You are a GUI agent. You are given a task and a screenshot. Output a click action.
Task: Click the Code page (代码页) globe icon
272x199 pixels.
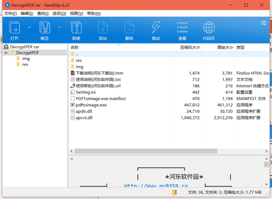click(209, 28)
